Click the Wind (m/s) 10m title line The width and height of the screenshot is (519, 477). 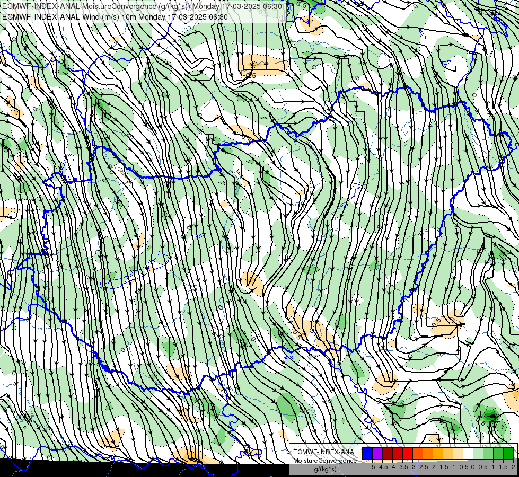[115, 17]
